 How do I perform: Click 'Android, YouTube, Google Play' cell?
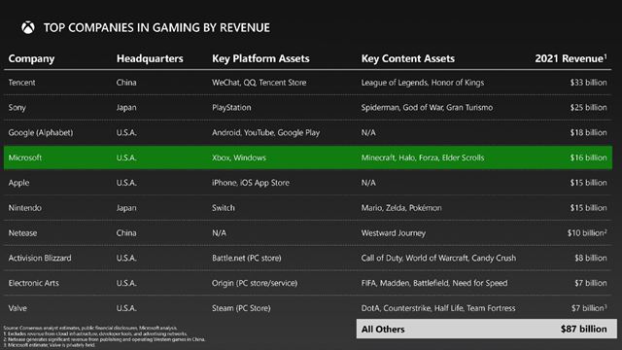tap(265, 132)
